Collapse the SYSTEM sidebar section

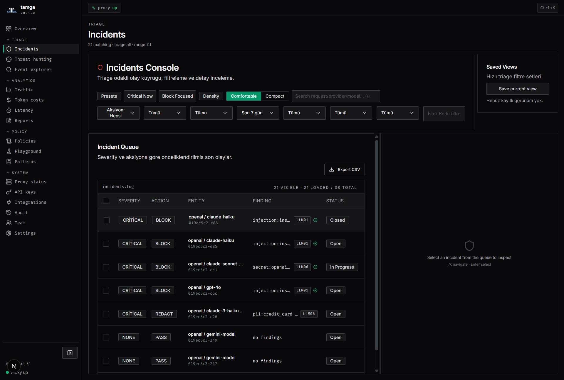tap(18, 173)
